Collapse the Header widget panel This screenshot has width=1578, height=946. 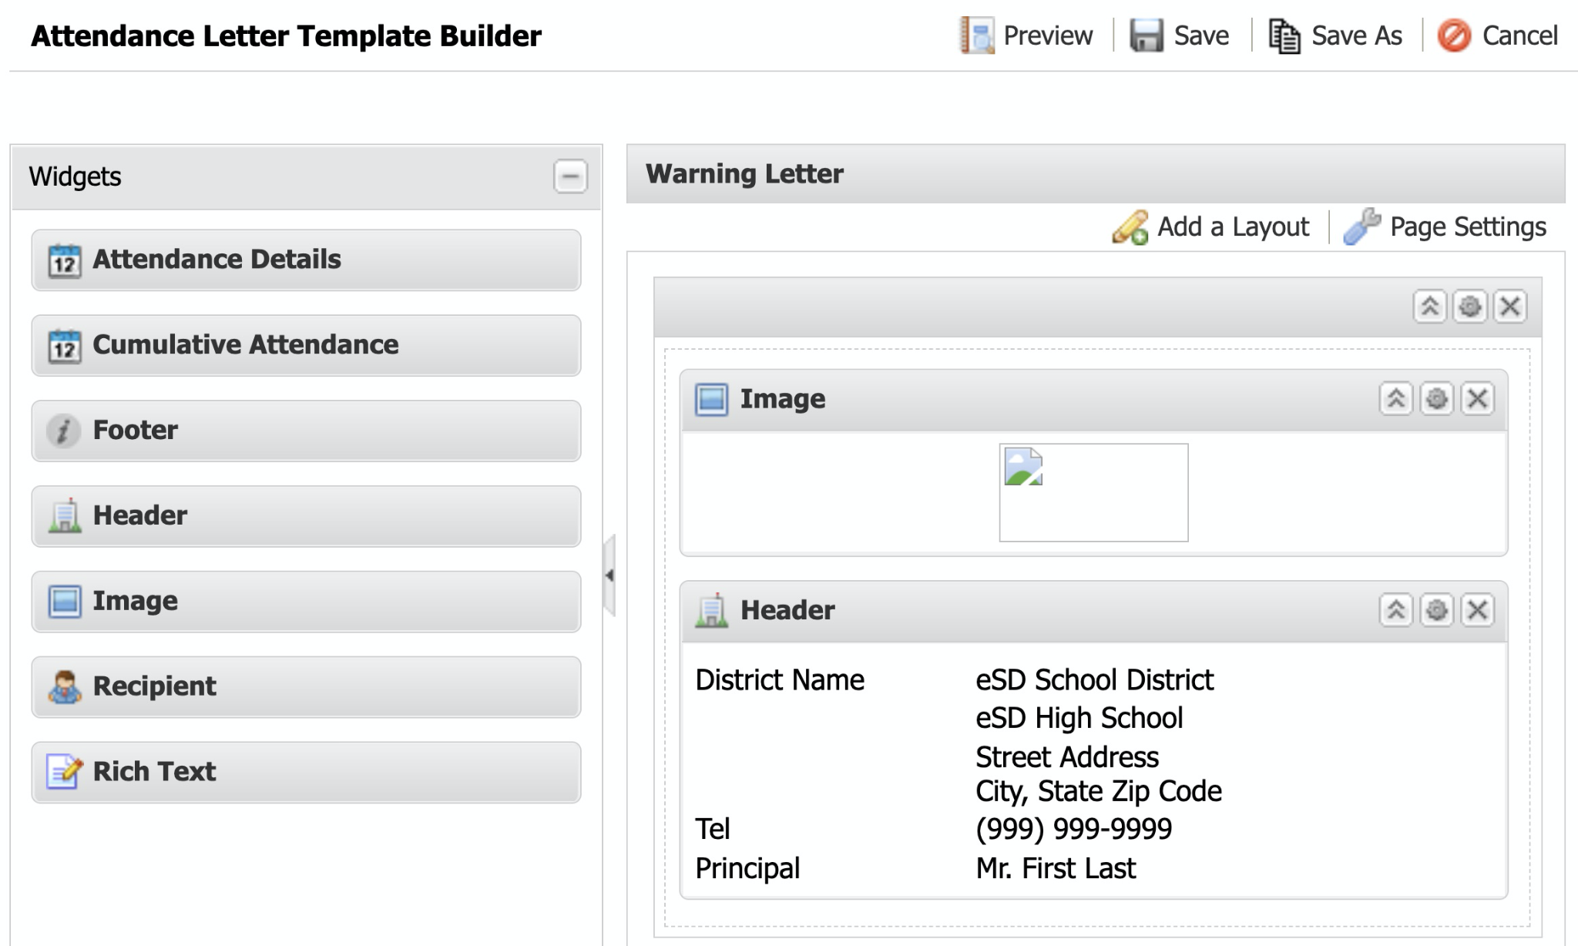click(1395, 610)
